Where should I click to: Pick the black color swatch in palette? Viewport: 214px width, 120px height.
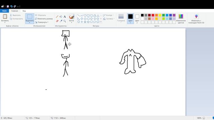pyautogui.click(x=142, y=15)
